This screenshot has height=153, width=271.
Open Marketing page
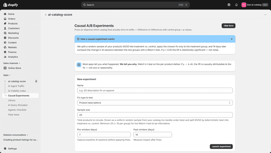point(13,33)
